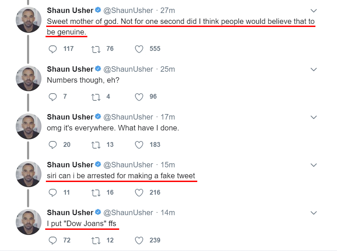Open more options on the 27m tweet
The height and width of the screenshot is (251, 337).
click(x=314, y=11)
